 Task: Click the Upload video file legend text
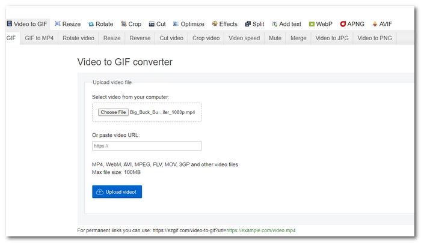pos(112,82)
